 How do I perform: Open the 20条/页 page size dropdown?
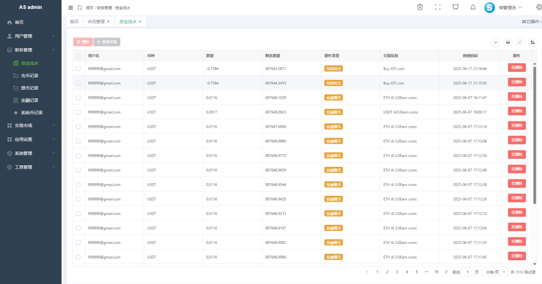(495, 272)
